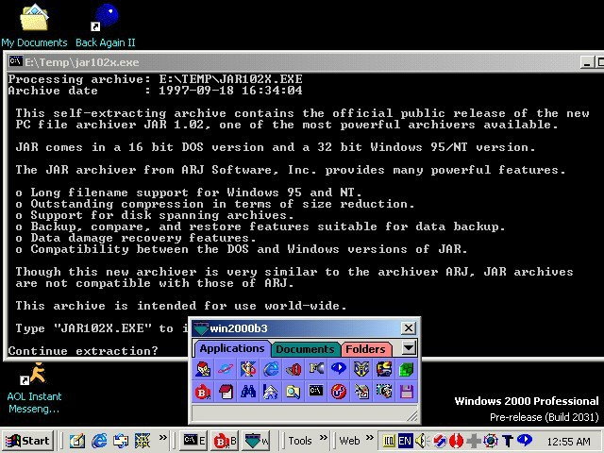This screenshot has height=453, width=604.
Task: Click the 'Continue extraction?' prompt line
Action: coord(83,351)
